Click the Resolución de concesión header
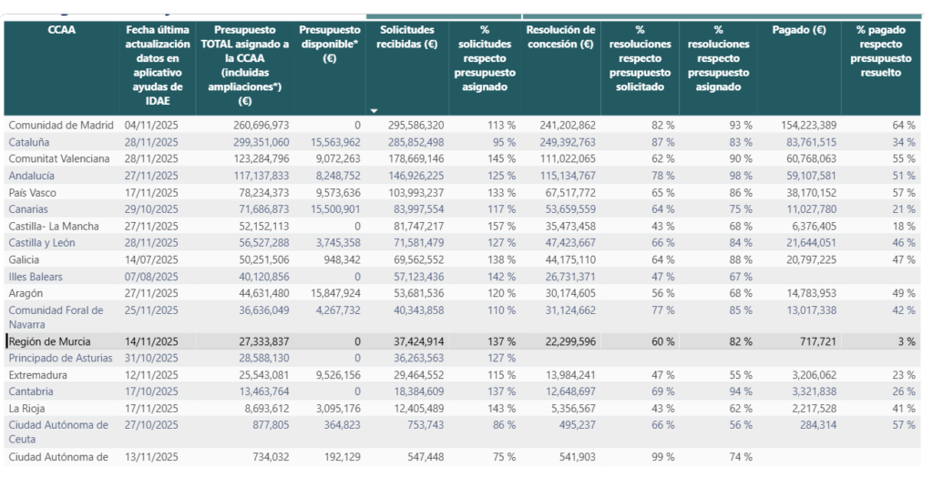 coord(560,37)
